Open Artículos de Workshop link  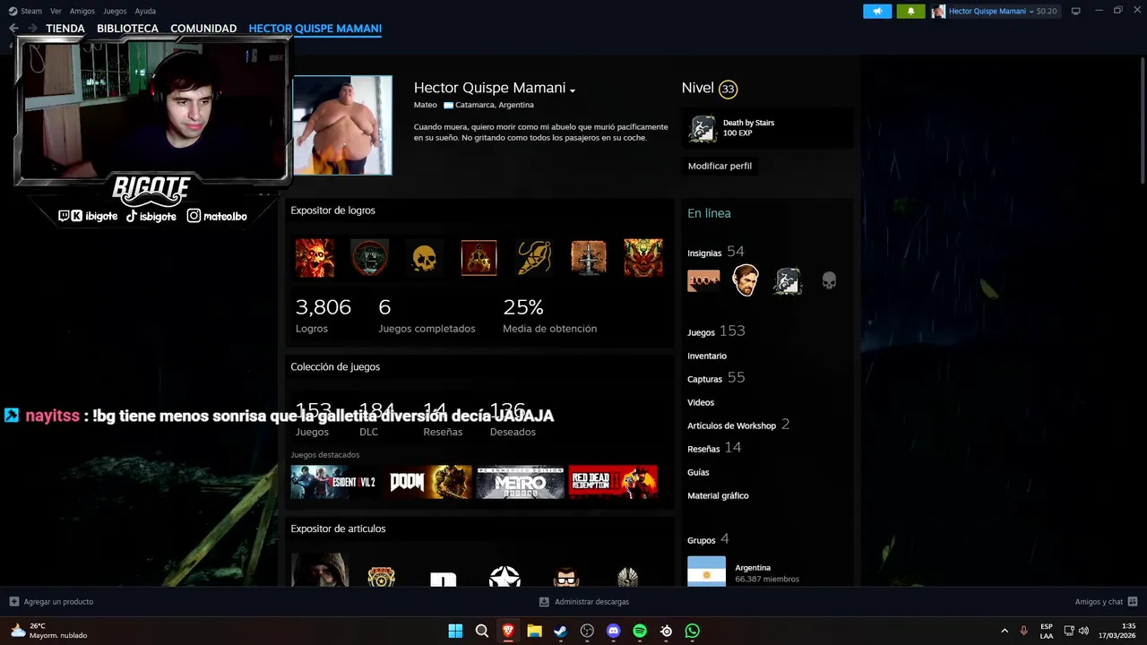731,426
